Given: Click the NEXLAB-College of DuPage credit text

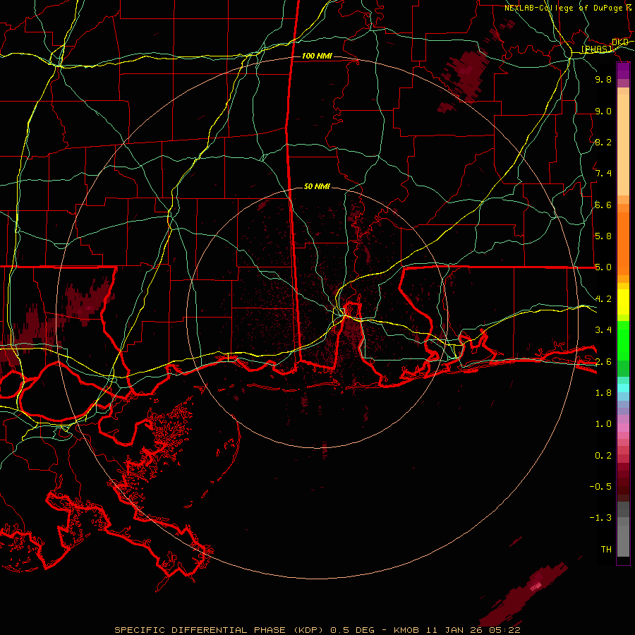Looking at the screenshot, I should click(x=564, y=8).
